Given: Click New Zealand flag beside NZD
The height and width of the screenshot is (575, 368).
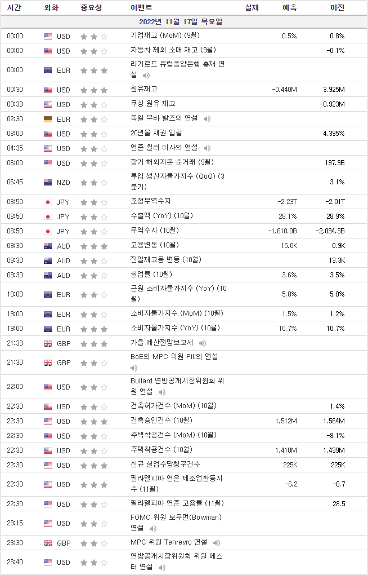Looking at the screenshot, I should (x=48, y=182).
